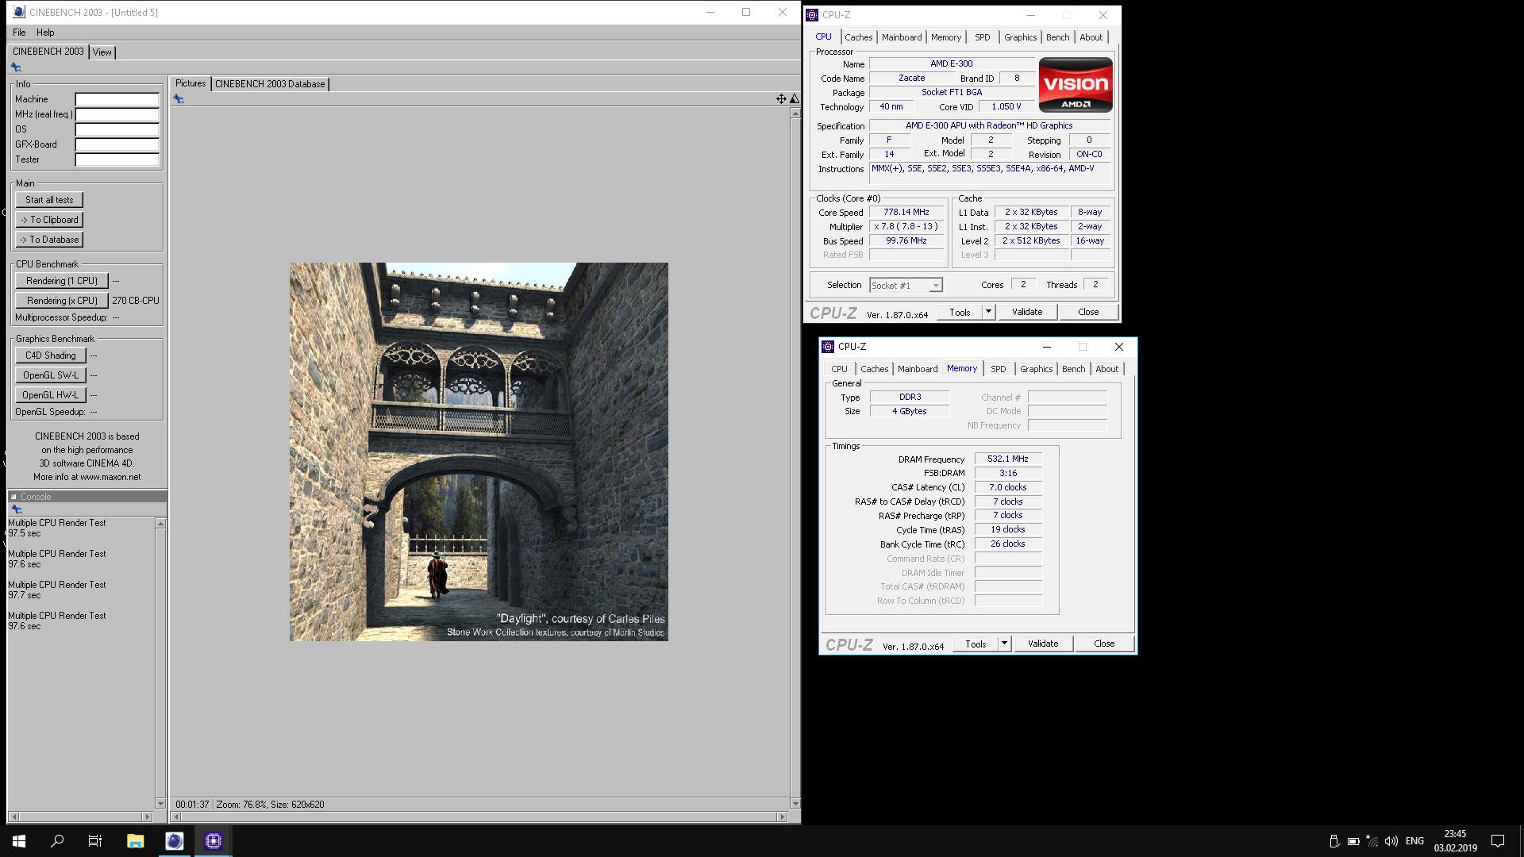Viewport: 1524px width, 857px height.
Task: Click the move/pan crosshair icon in picture viewer
Action: pos(781,98)
